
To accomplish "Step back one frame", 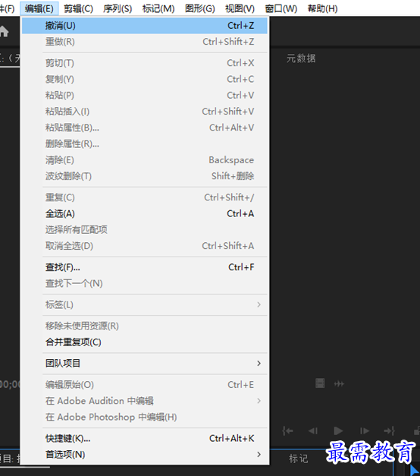I will (x=313, y=430).
